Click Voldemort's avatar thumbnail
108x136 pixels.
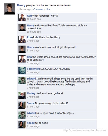point(22,71)
